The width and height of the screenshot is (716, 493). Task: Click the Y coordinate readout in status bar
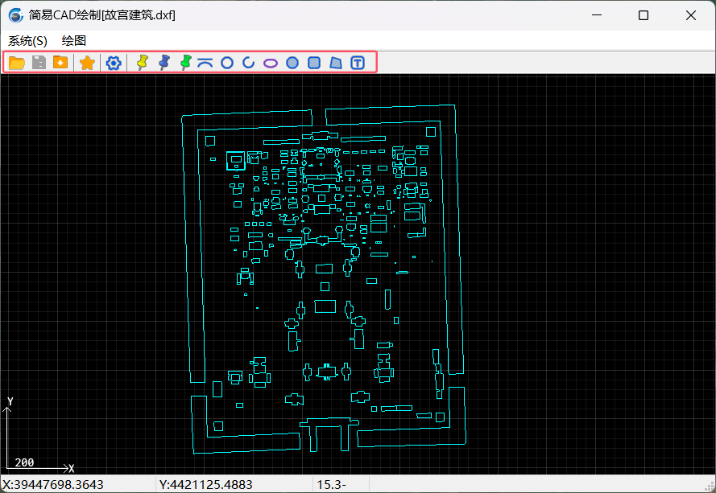(x=206, y=484)
